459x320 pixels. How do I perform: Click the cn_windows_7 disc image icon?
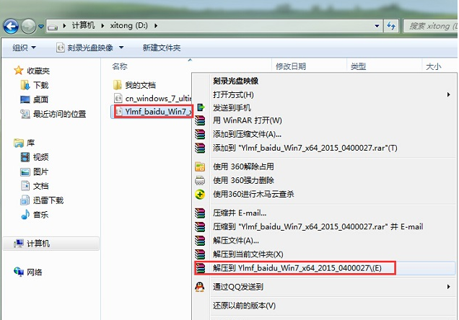coord(118,98)
